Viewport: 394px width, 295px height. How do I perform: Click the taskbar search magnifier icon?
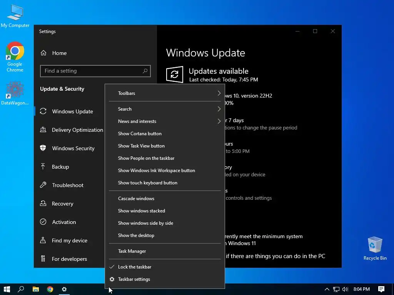tap(21, 289)
